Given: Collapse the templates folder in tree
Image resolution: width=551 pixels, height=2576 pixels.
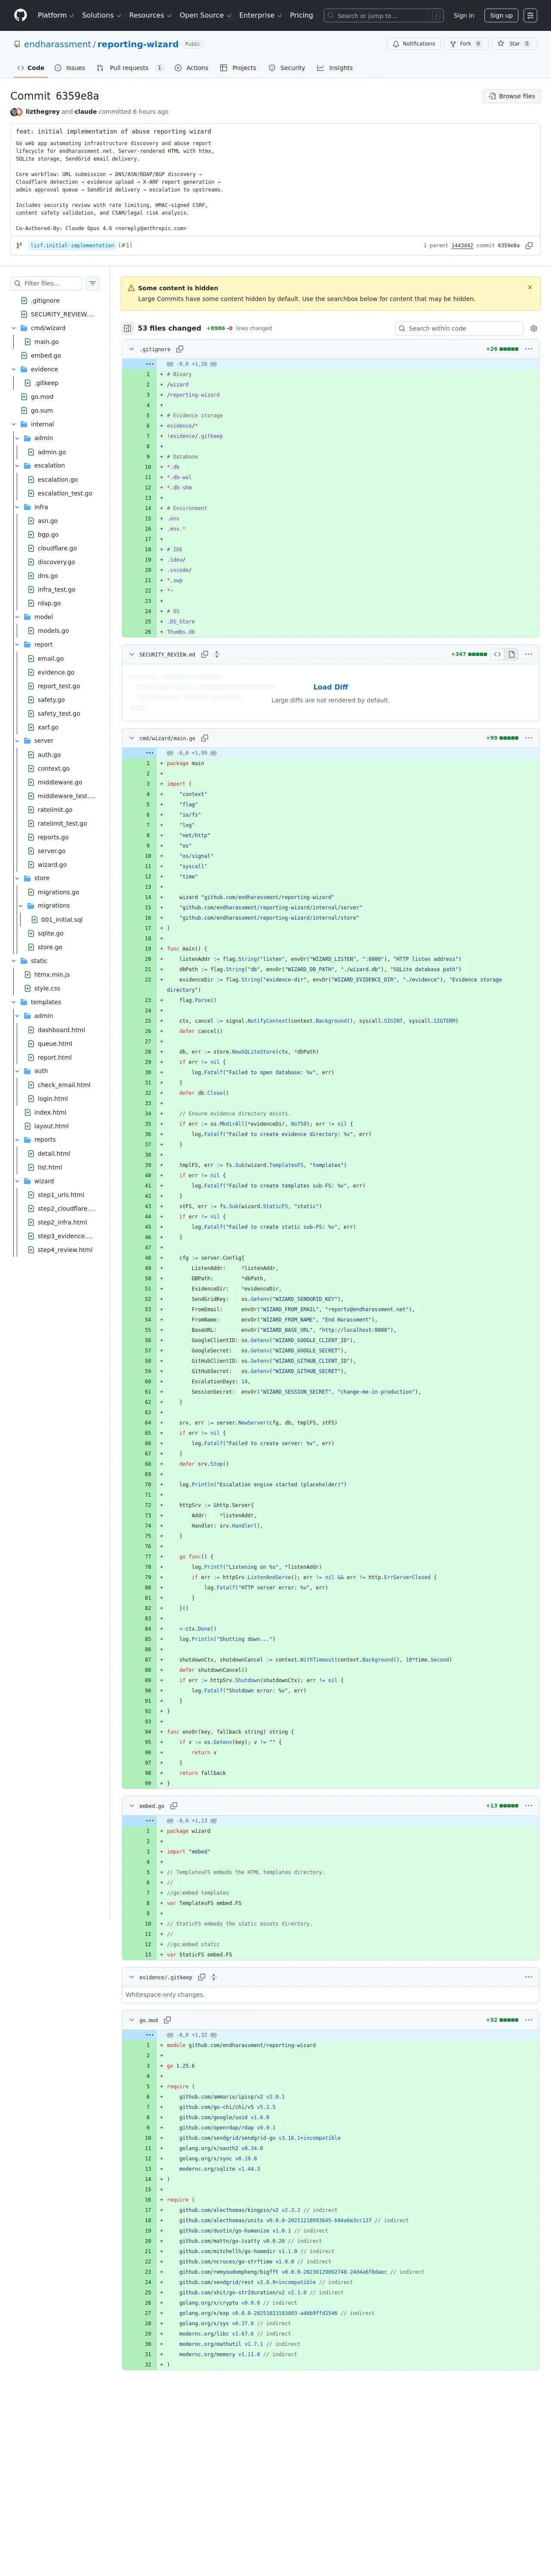Looking at the screenshot, I should click(x=14, y=1002).
